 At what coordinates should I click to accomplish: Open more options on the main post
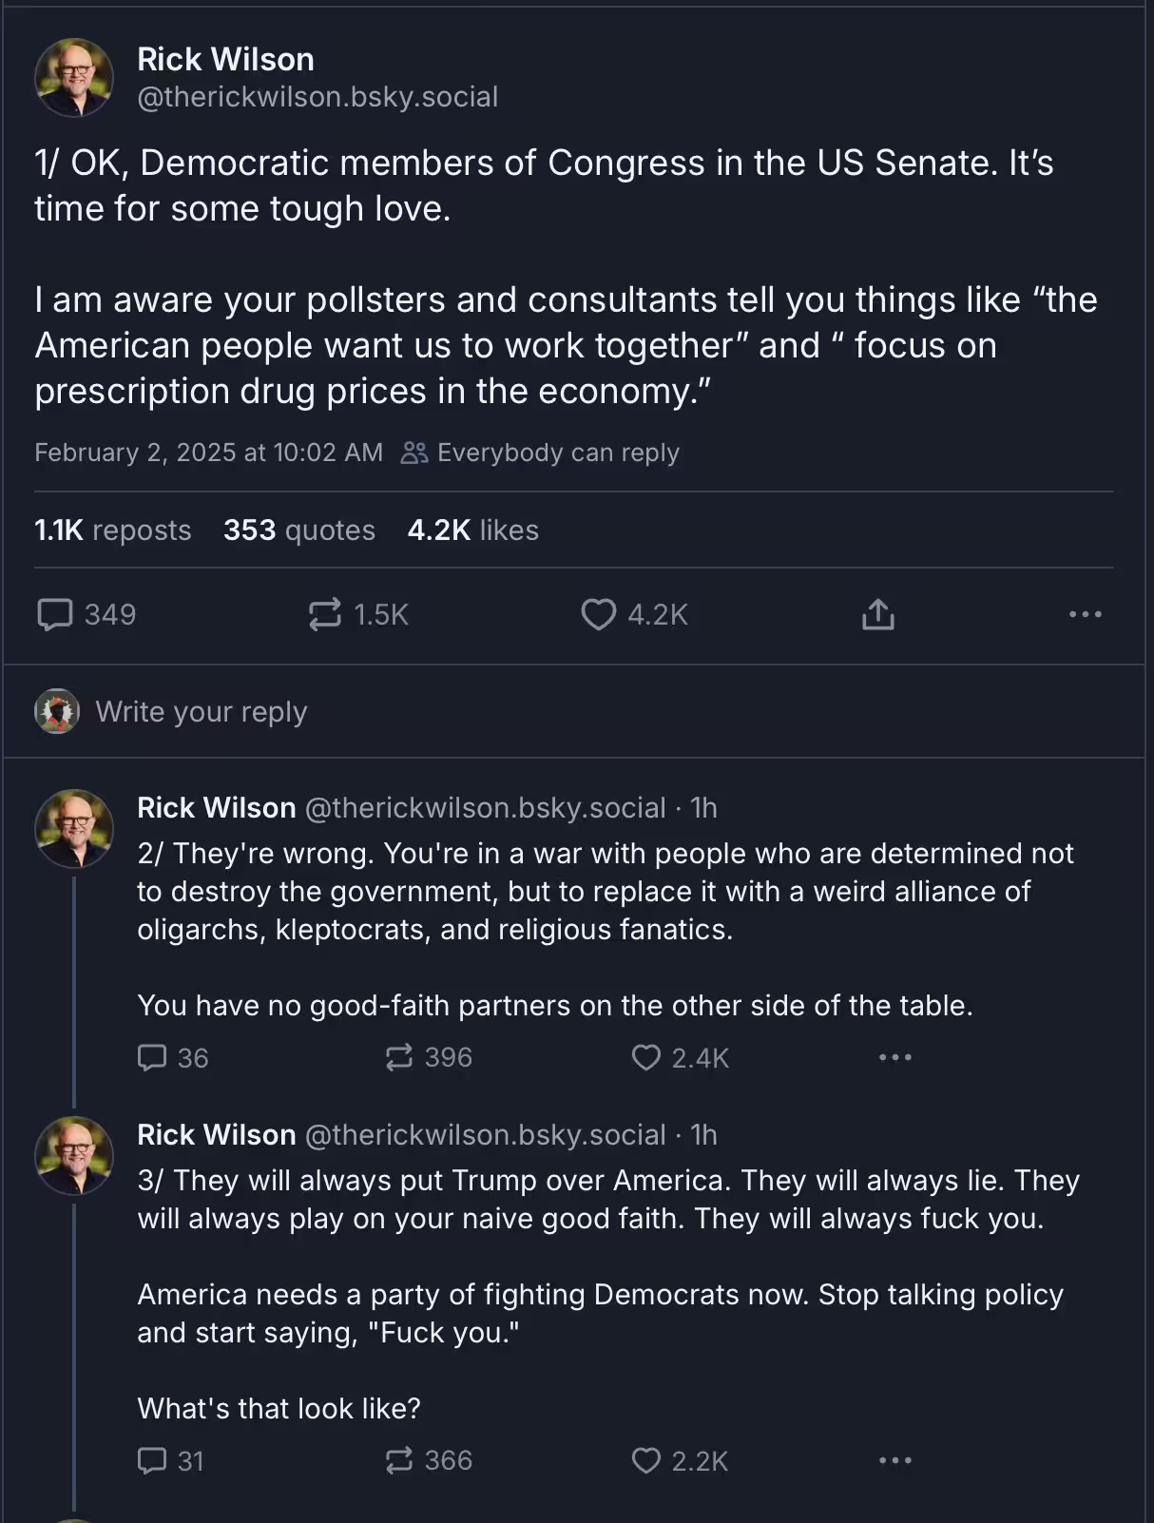pyautogui.click(x=1085, y=615)
